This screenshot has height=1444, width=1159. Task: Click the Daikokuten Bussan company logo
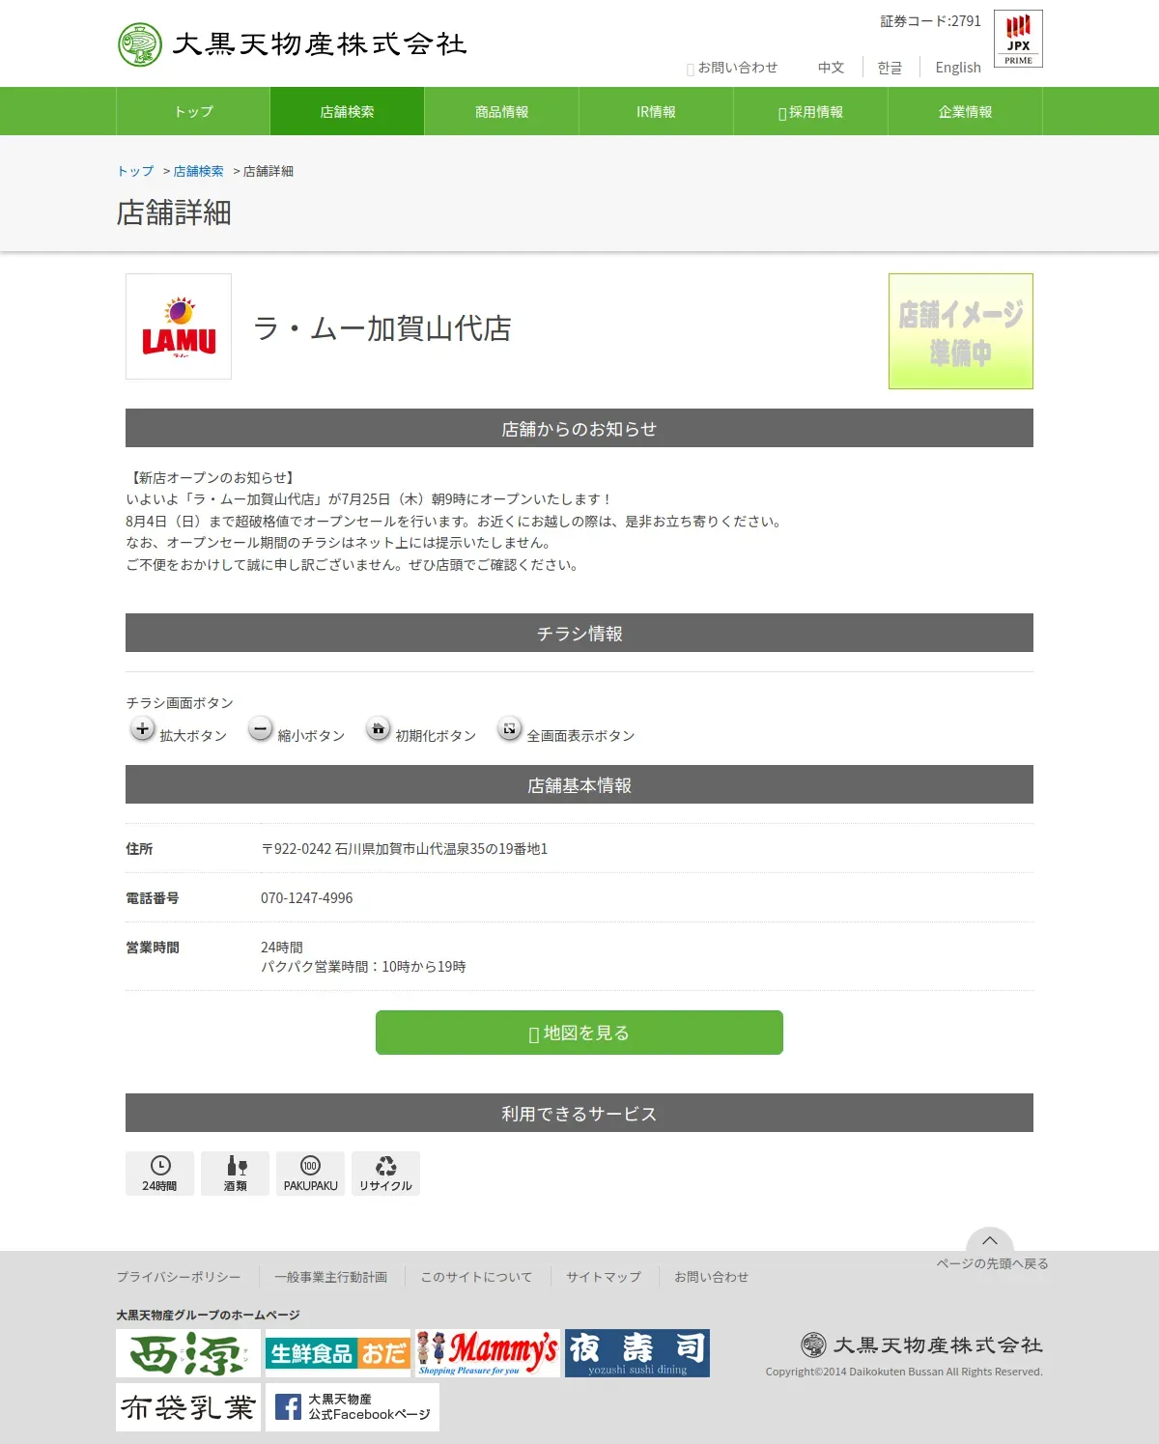pos(292,44)
